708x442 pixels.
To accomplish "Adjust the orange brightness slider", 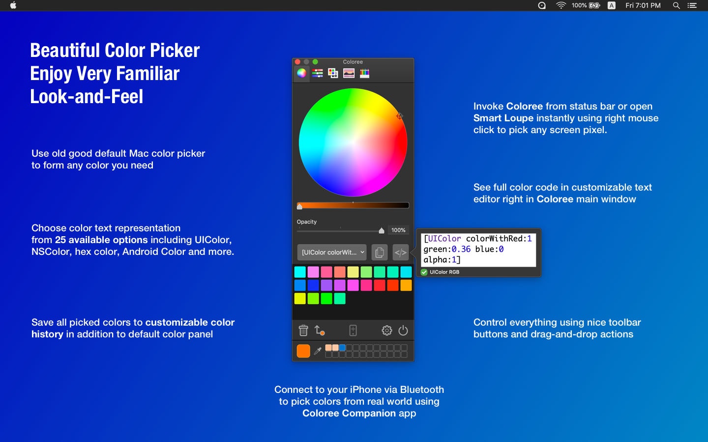I will pyautogui.click(x=353, y=205).
